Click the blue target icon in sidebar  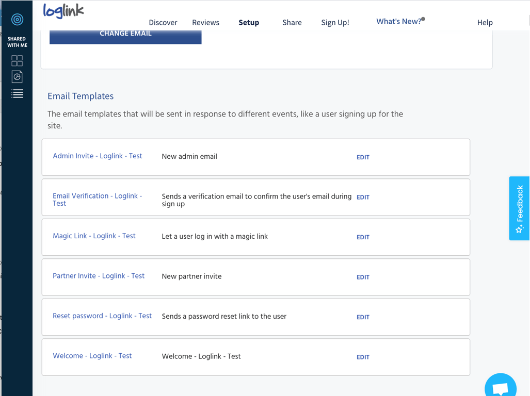coord(17,20)
